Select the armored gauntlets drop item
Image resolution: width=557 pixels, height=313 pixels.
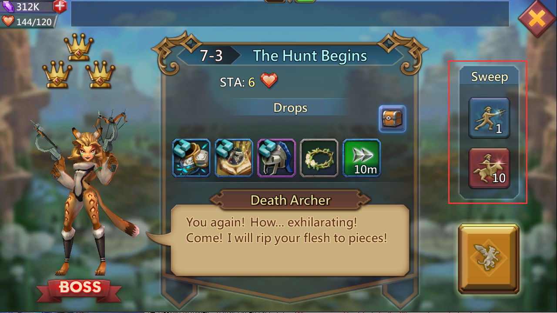pyautogui.click(x=191, y=158)
